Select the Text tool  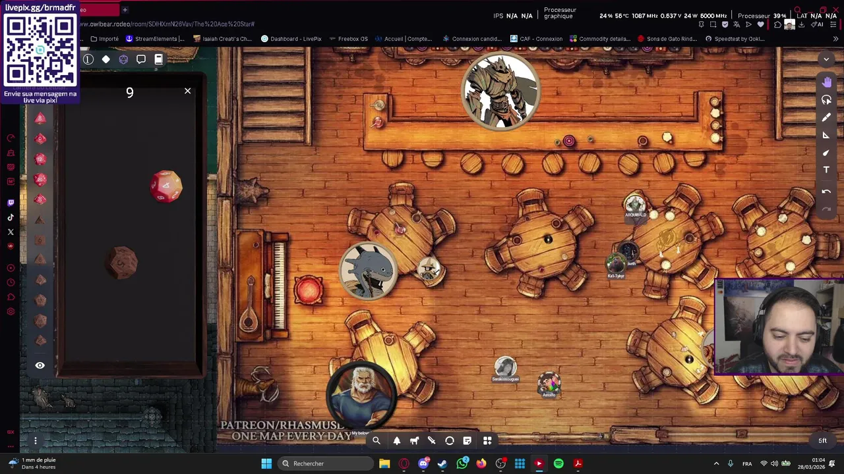point(826,170)
